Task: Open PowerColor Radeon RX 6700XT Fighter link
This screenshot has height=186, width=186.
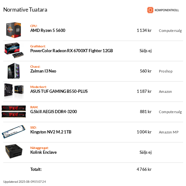Action: pos(72,51)
